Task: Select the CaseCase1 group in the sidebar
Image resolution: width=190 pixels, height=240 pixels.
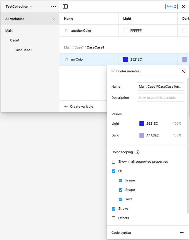Action: (23, 50)
